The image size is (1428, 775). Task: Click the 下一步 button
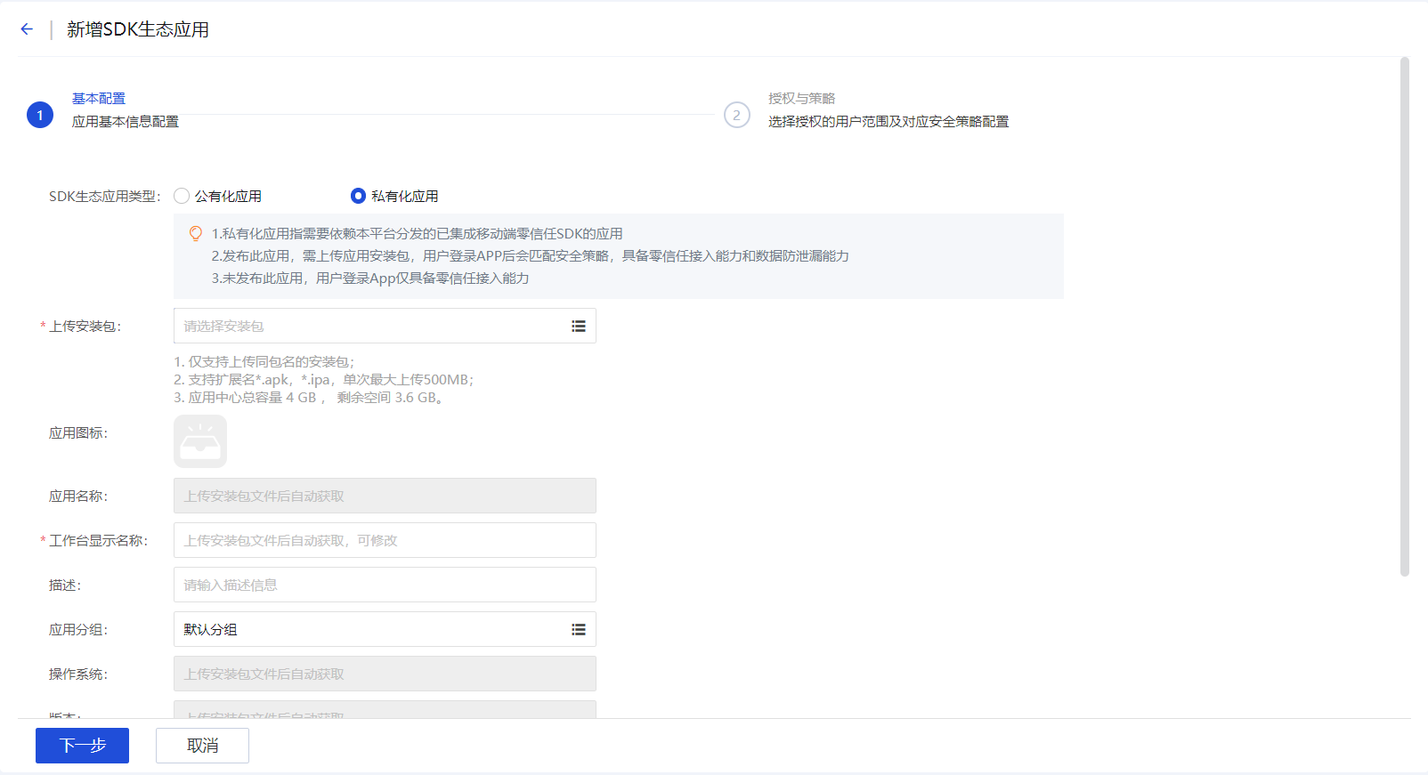(82, 746)
